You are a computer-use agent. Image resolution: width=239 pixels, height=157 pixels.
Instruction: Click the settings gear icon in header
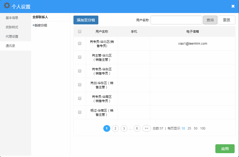point(7,6)
